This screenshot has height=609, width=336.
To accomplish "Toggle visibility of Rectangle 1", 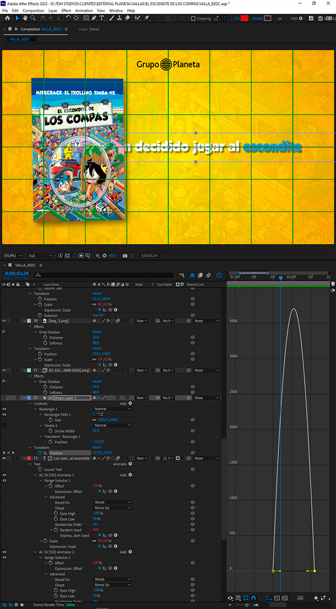I will tap(4, 409).
